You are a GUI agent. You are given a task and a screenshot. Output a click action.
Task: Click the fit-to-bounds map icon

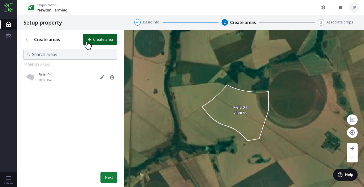click(x=352, y=120)
